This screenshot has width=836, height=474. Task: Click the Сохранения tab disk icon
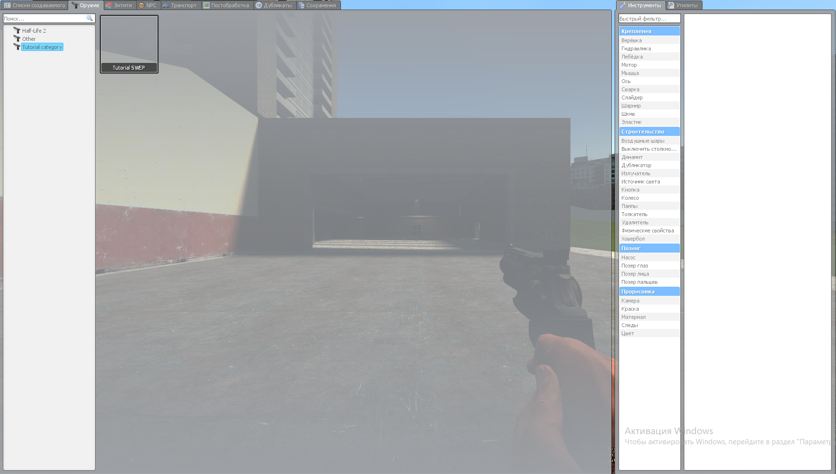coord(302,5)
